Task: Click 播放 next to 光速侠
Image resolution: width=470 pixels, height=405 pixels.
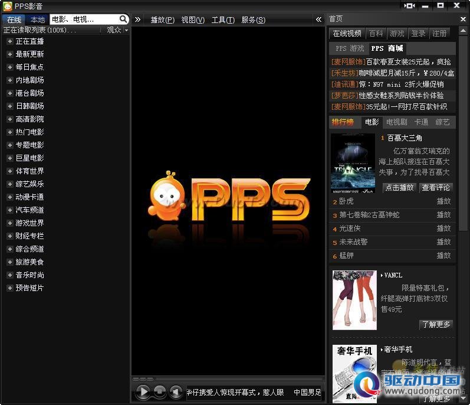Action: point(443,228)
